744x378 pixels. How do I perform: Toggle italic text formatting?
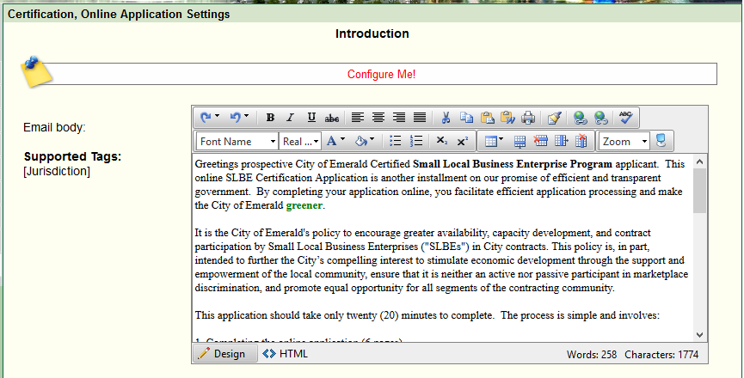click(x=290, y=118)
